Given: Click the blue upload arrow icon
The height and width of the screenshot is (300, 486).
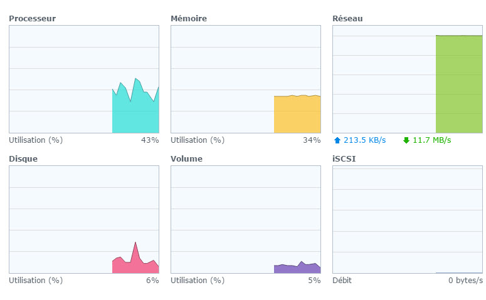Looking at the screenshot, I should pos(337,140).
